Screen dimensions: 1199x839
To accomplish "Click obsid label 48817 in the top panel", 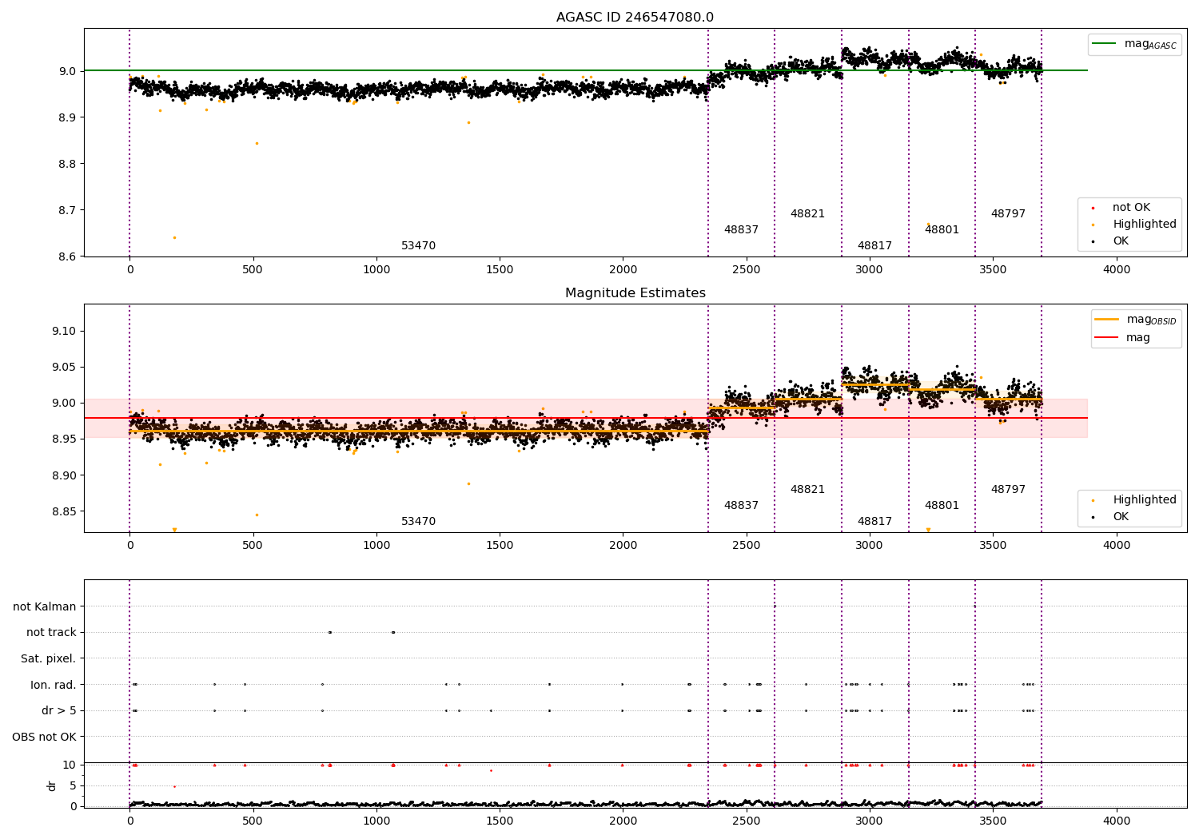I will click(874, 246).
